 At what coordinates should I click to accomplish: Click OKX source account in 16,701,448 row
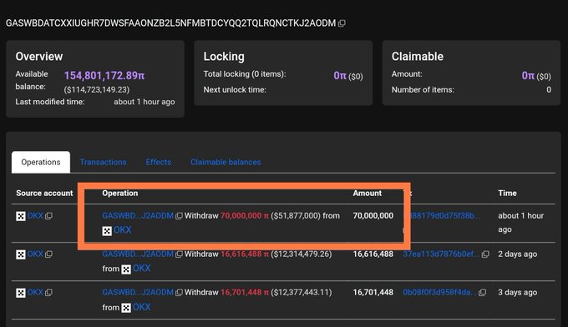35,292
